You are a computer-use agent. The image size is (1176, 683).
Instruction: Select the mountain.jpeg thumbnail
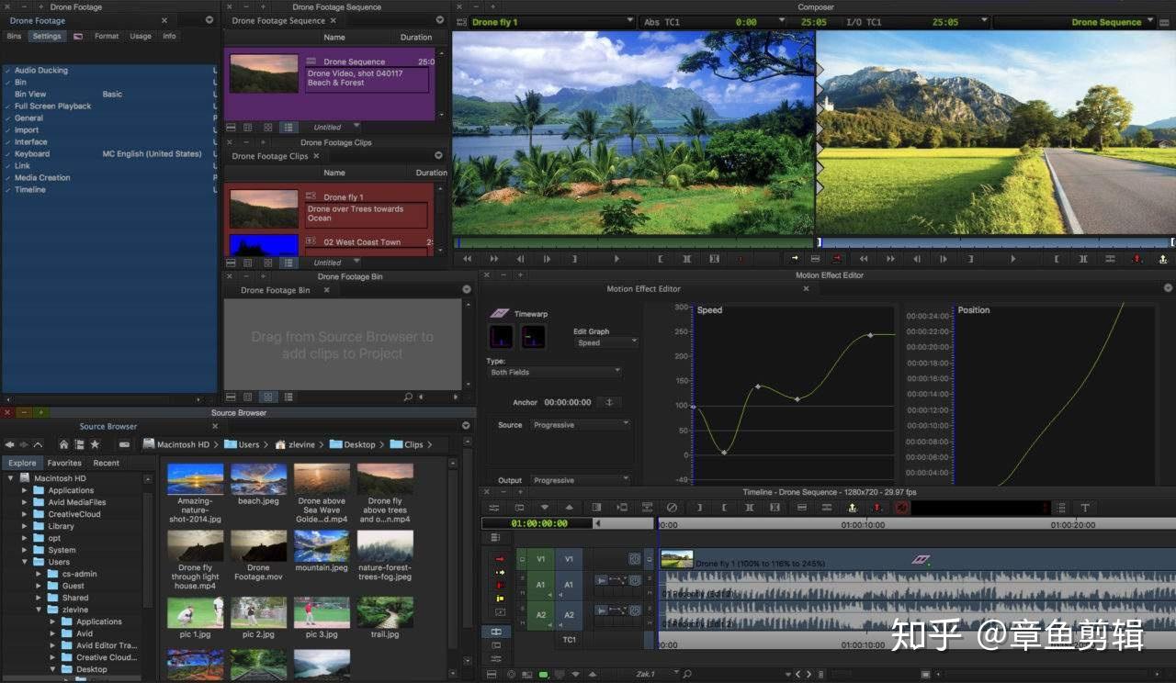tap(322, 548)
